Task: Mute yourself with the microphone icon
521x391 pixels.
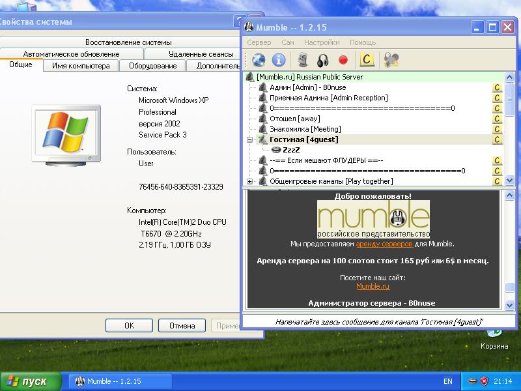Action: click(302, 61)
